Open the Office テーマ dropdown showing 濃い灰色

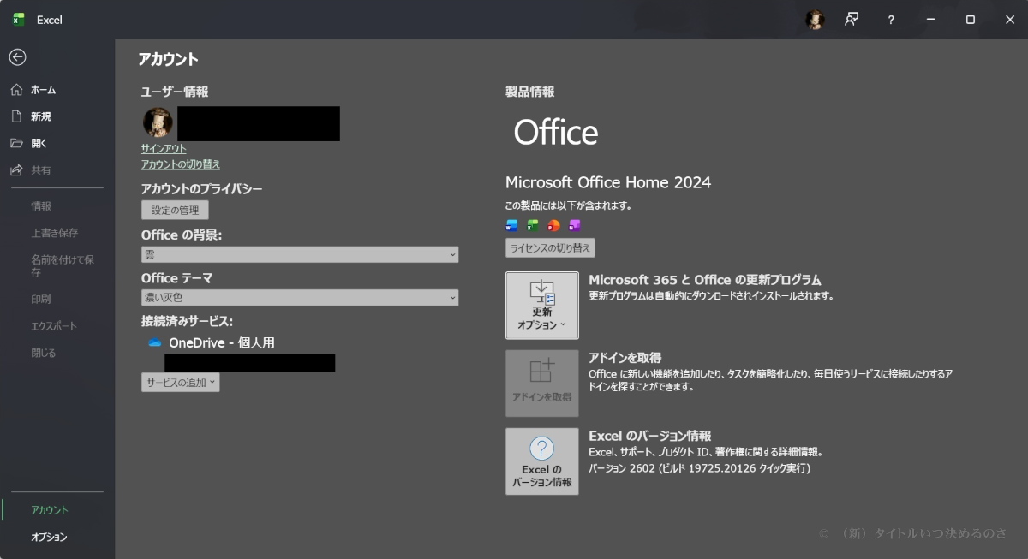[300, 298]
